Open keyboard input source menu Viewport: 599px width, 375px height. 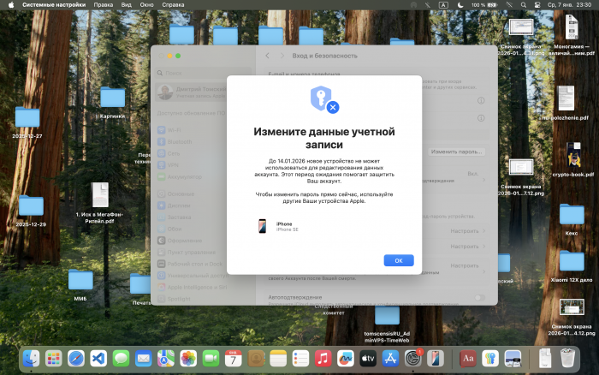click(x=443, y=5)
